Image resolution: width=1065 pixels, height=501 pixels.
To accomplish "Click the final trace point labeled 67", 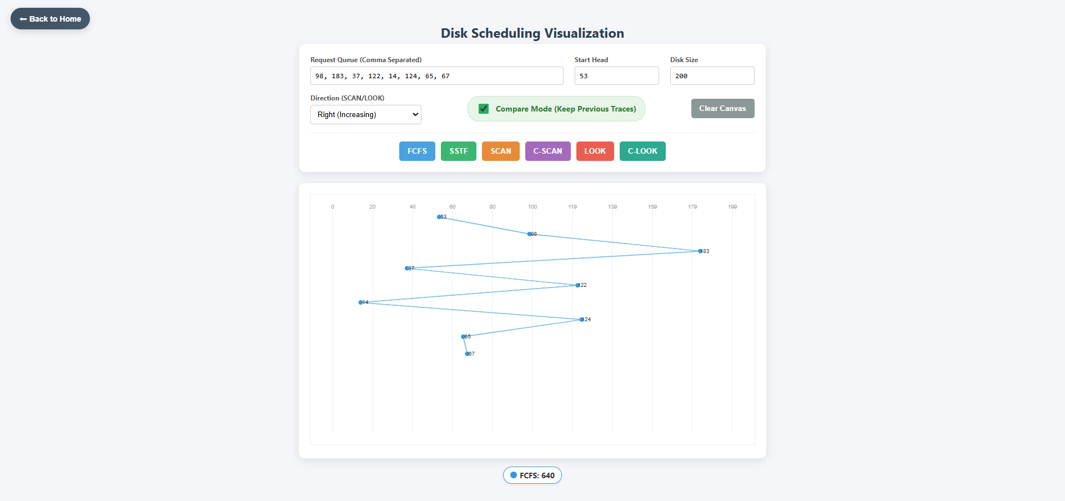I will pos(466,353).
